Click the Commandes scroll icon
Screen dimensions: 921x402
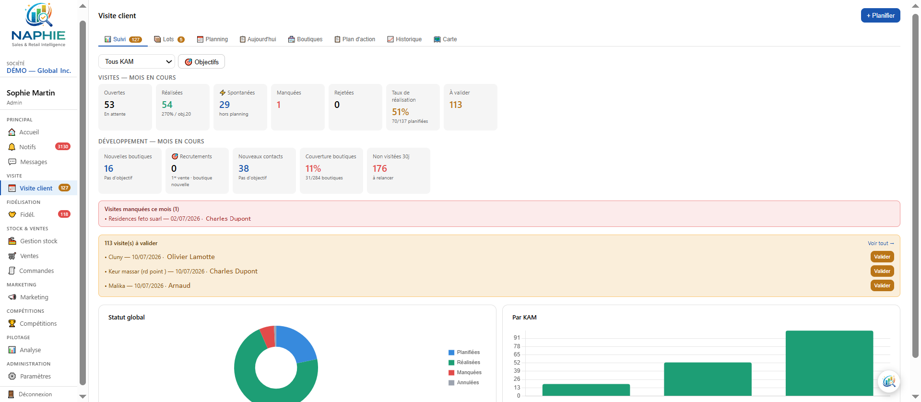pyautogui.click(x=12, y=271)
